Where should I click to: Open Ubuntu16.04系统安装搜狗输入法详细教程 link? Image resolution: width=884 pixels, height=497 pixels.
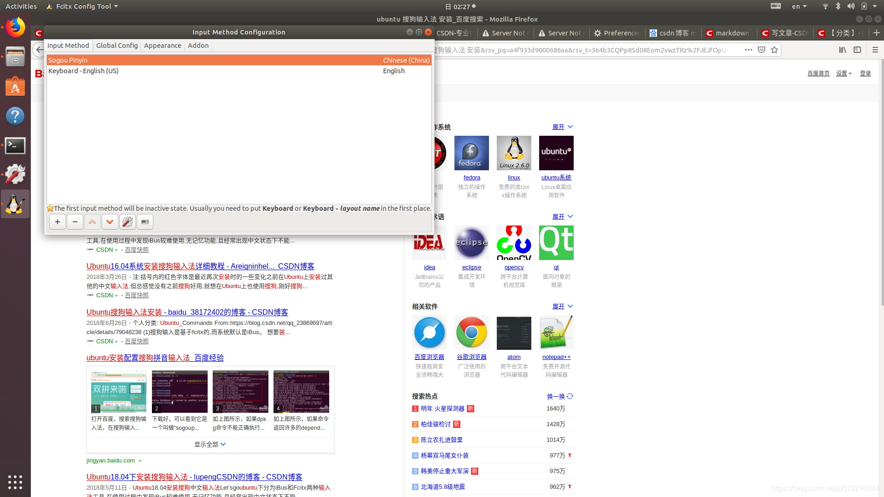point(200,266)
